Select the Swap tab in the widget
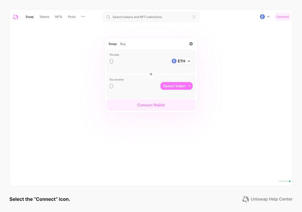 112,44
